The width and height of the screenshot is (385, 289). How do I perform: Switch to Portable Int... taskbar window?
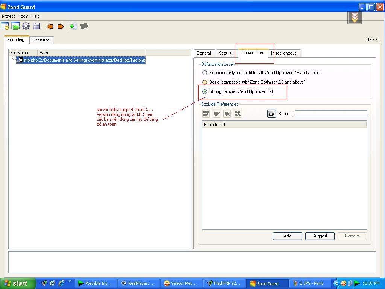point(95,283)
